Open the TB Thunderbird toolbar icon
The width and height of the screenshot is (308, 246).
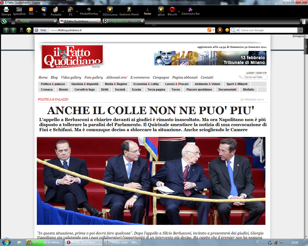pyautogui.click(x=44, y=9)
